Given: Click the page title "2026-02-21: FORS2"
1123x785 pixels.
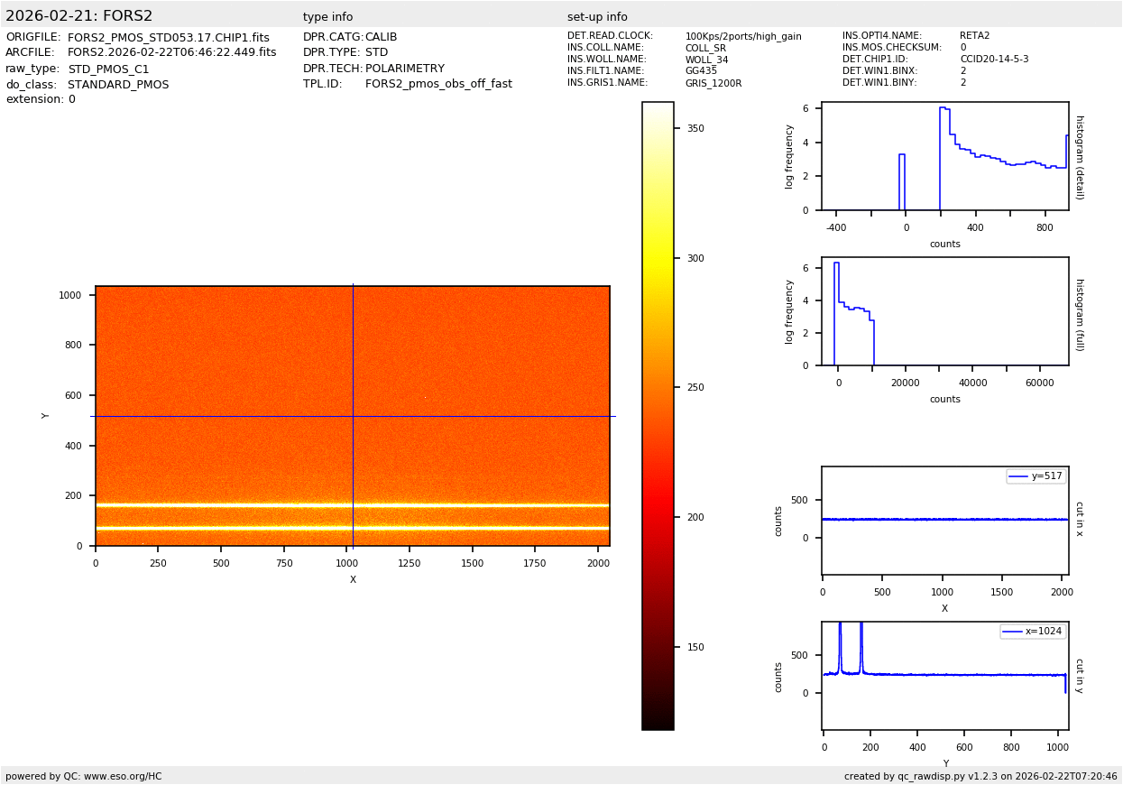Looking at the screenshot, I should [x=79, y=16].
